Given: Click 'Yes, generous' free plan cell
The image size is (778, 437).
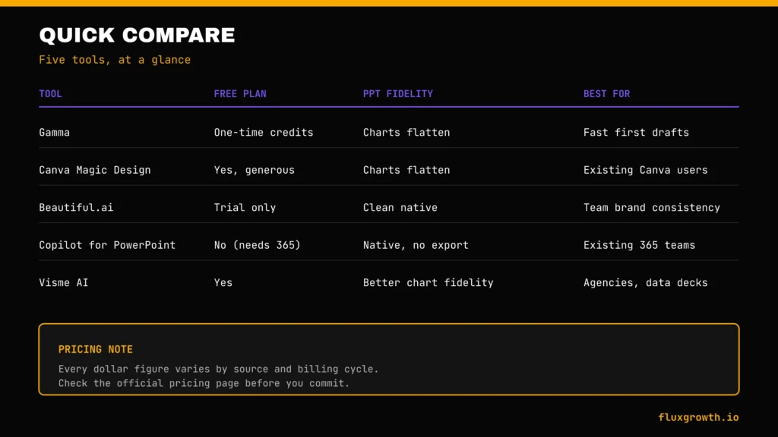Looking at the screenshot, I should click(x=254, y=170).
